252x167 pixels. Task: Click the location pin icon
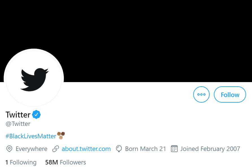pos(9,149)
